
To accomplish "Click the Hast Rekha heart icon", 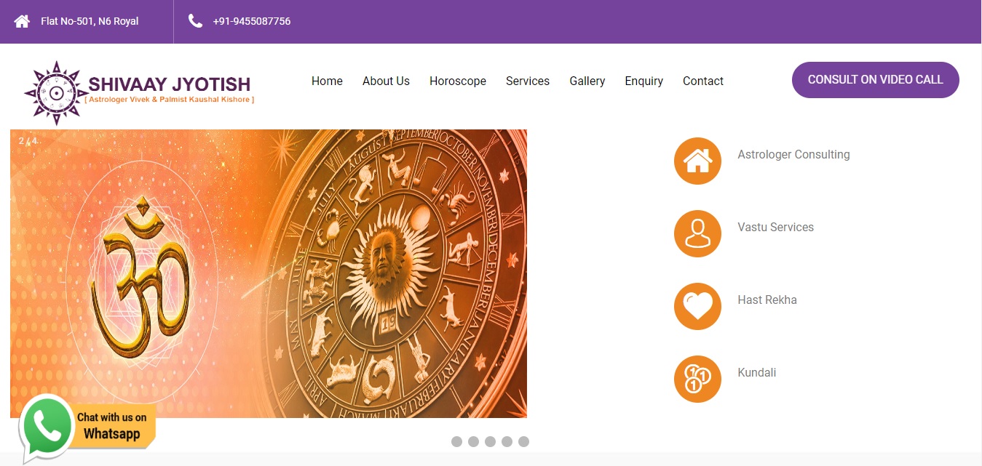I will pos(697,306).
